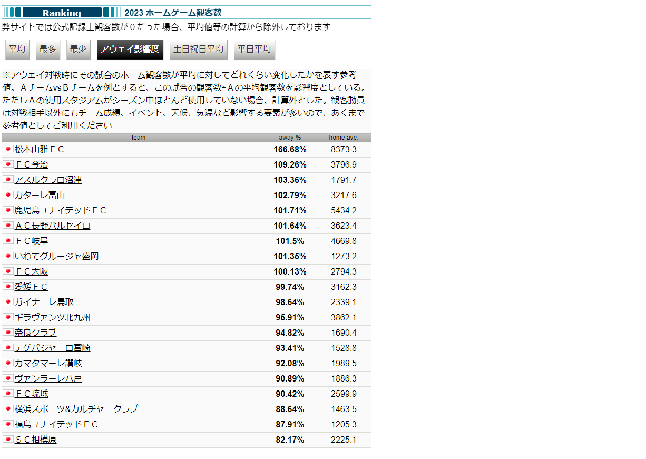Click the flag icon next to ＦＣ今治
The image size is (646, 459).
coord(8,164)
